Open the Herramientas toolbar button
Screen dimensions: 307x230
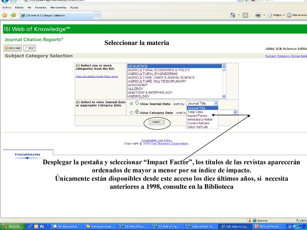297,15
